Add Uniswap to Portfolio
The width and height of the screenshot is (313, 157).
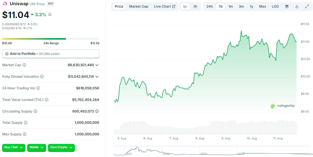[x=51, y=54]
